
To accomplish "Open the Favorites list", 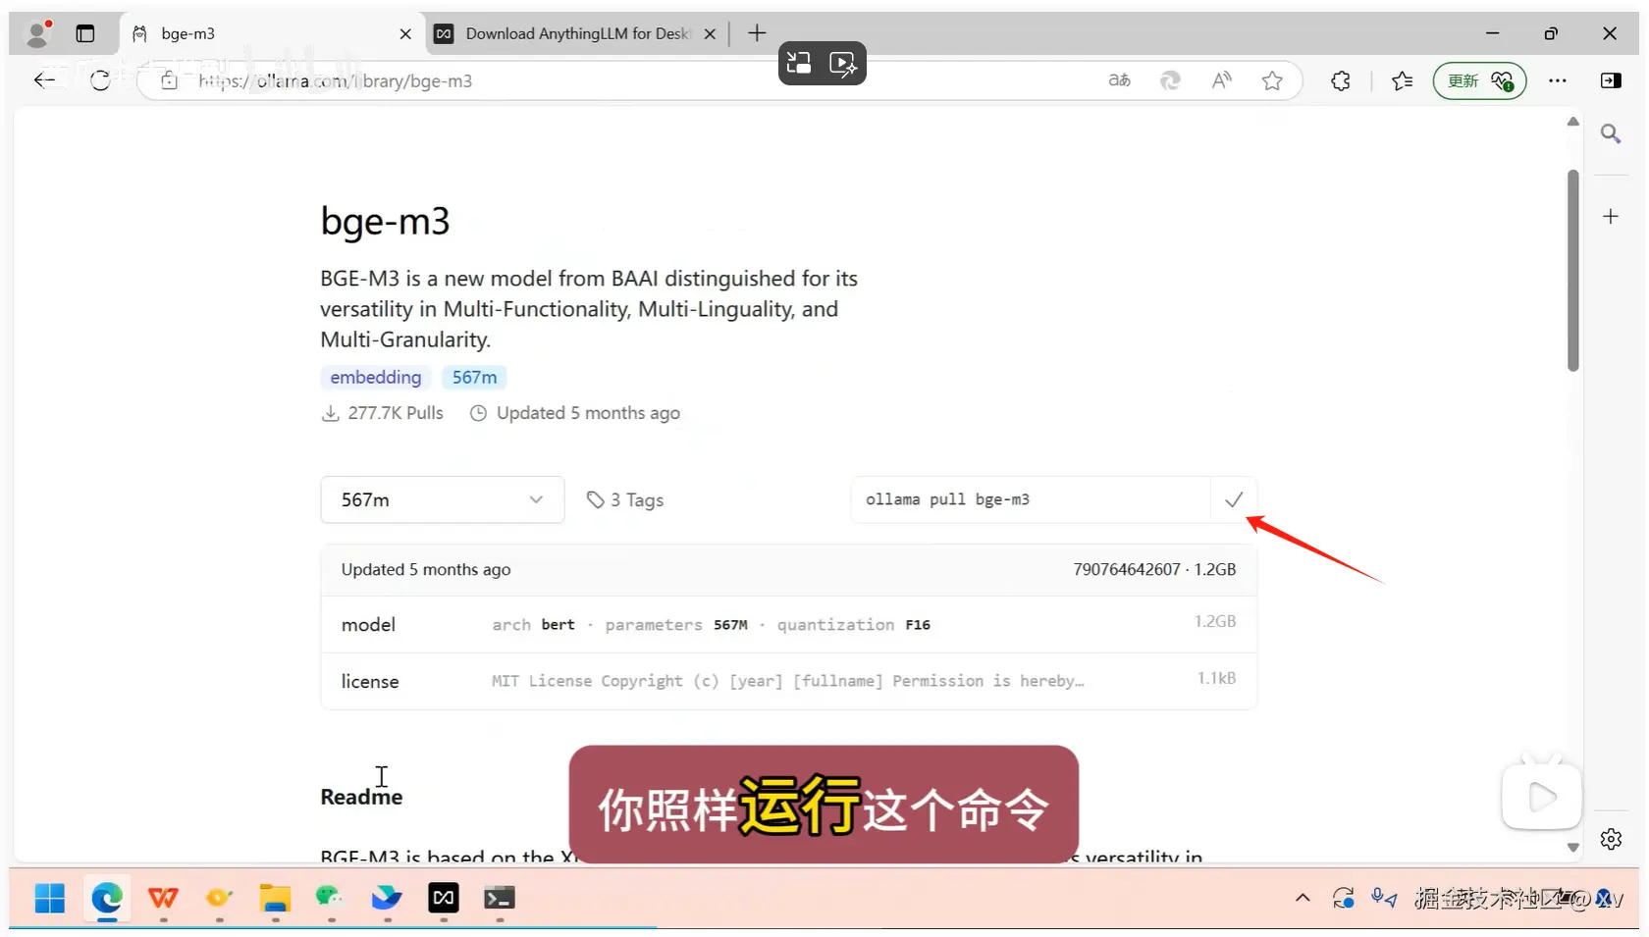I will click(x=1402, y=80).
